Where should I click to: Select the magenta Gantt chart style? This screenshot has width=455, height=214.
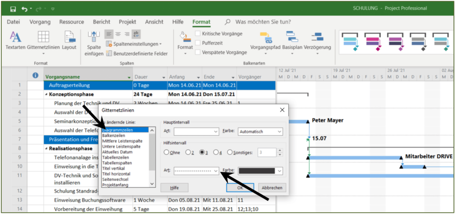click(x=373, y=42)
